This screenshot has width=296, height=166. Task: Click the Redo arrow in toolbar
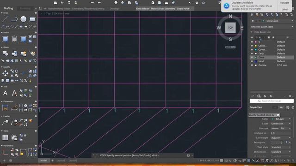[99, 3]
